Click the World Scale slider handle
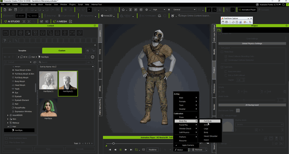This screenshot has height=154, width=289. [x=244, y=100]
